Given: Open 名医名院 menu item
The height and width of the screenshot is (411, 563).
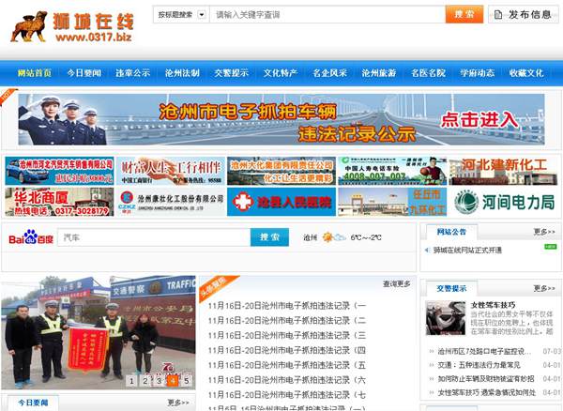Looking at the screenshot, I should pyautogui.click(x=428, y=73).
